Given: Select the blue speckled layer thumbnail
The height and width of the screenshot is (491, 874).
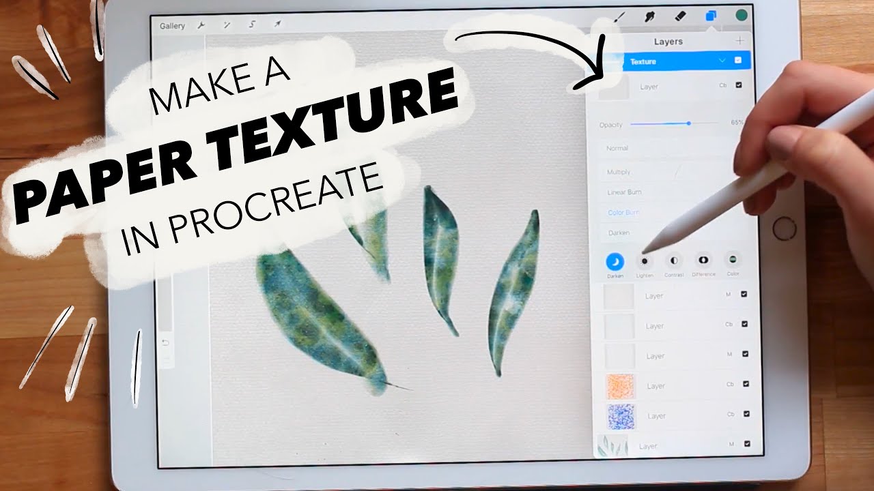Looking at the screenshot, I should (621, 416).
